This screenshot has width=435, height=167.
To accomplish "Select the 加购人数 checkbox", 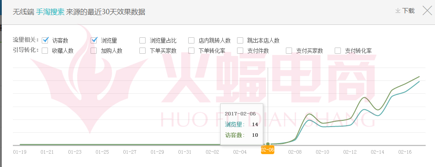I will pyautogui.click(x=94, y=51).
